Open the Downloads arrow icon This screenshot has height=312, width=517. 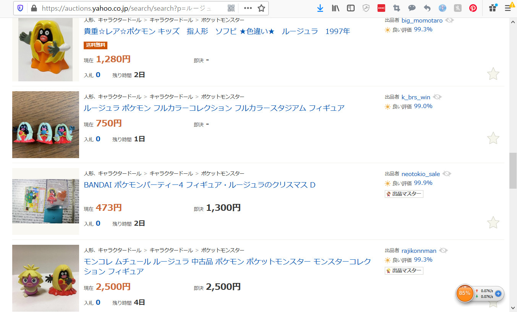(x=320, y=8)
